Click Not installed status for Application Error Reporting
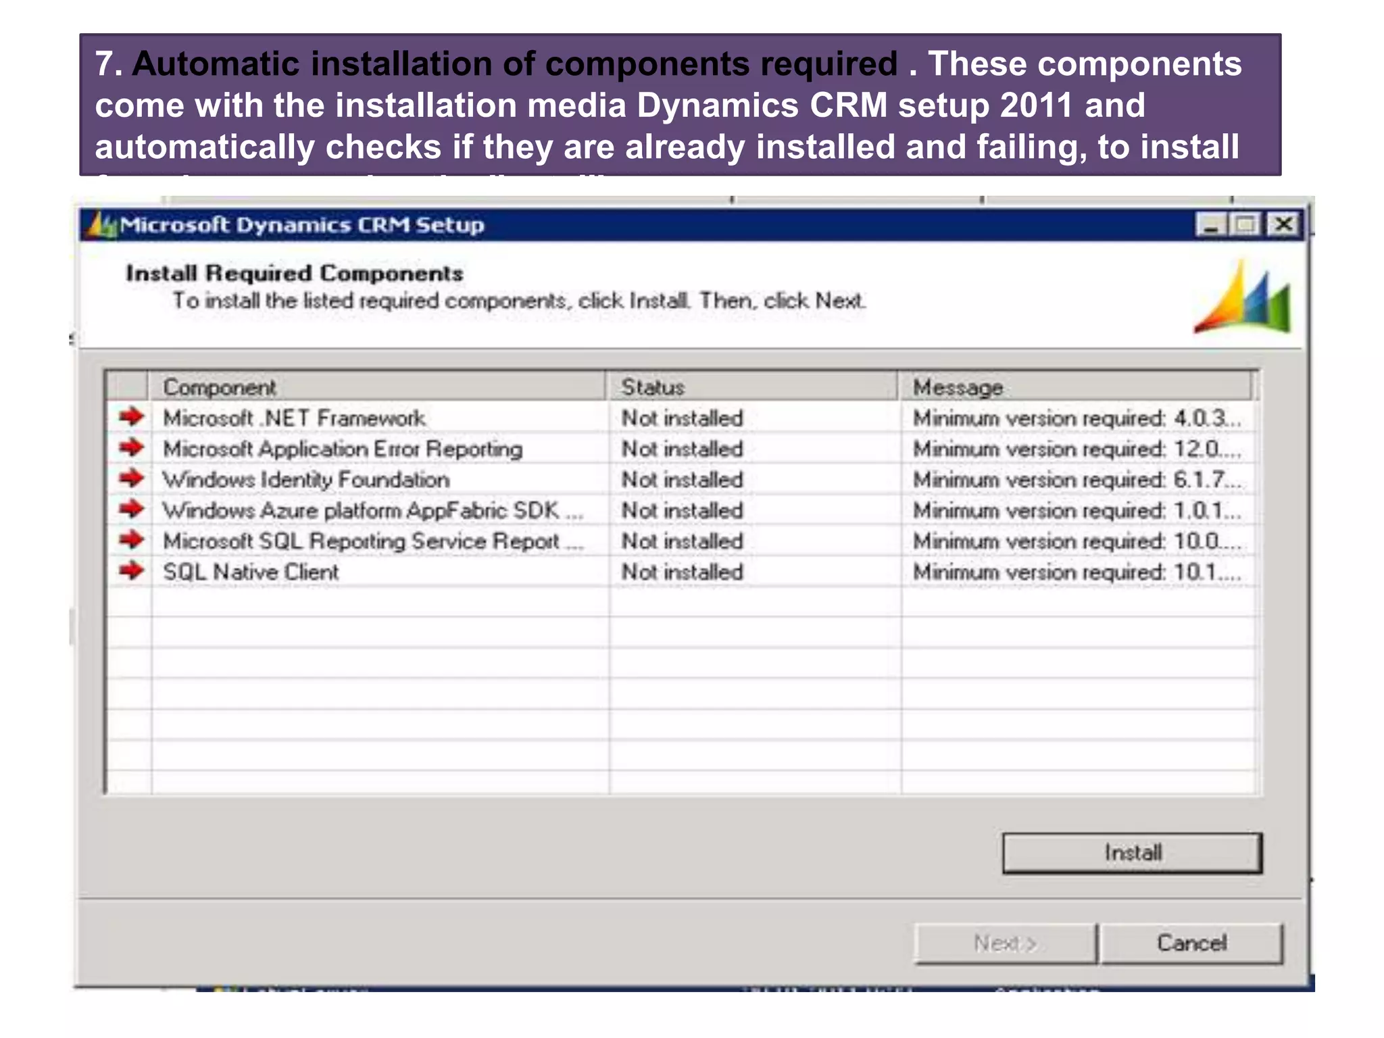 [682, 449]
